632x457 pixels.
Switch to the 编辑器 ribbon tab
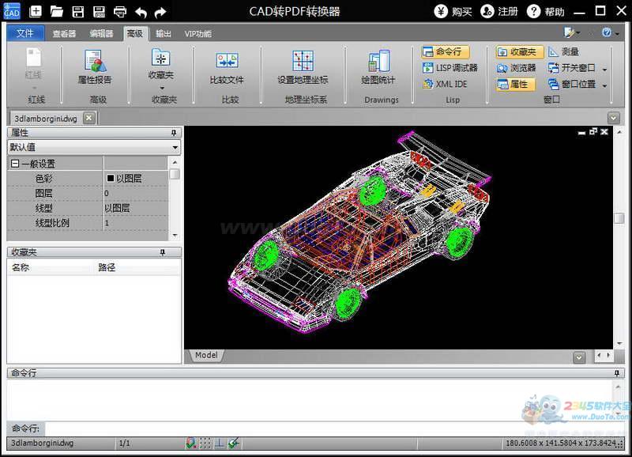tap(101, 33)
